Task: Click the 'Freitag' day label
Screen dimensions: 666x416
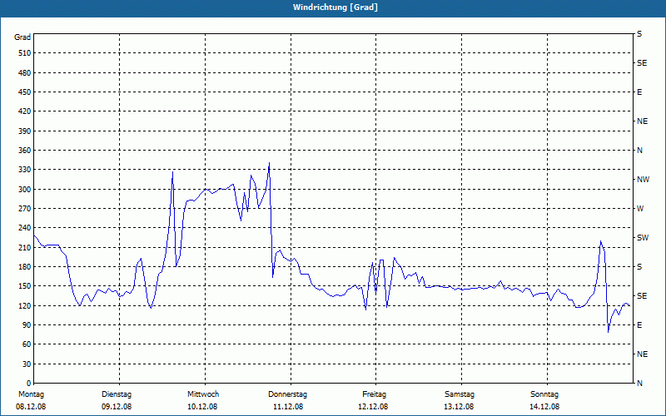Action: coord(374,394)
